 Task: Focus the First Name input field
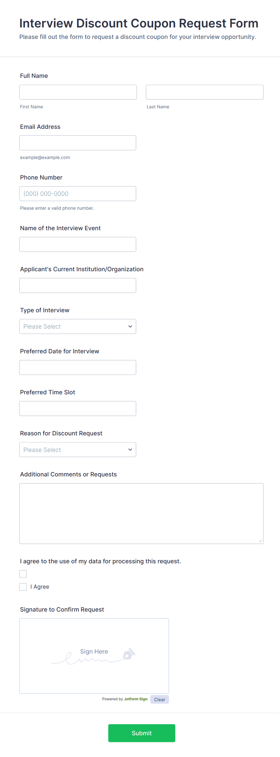pos(78,92)
